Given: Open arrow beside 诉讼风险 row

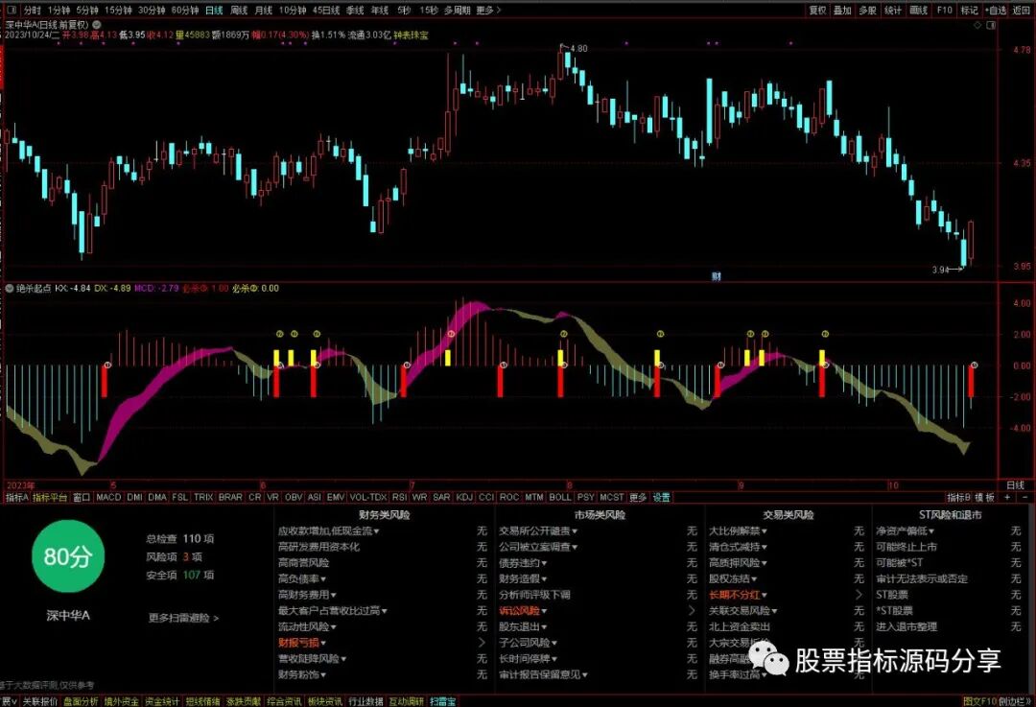Looking at the screenshot, I should (691, 610).
